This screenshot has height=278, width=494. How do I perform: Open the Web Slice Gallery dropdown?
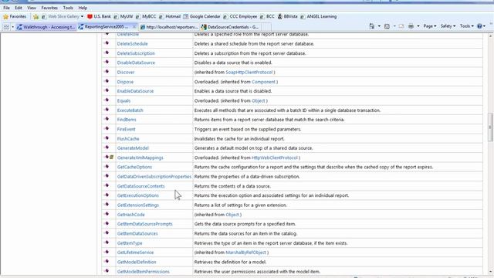[82, 16]
